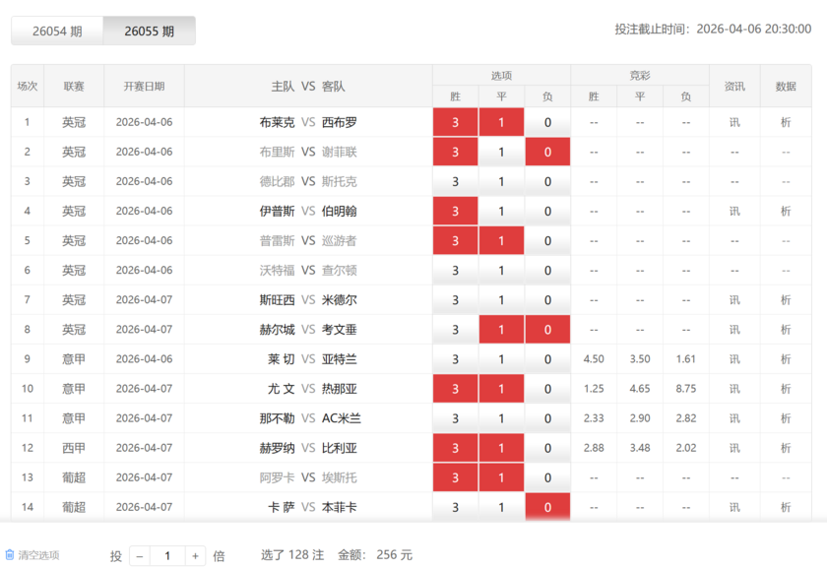827x569 pixels.
Task: Deselect 平 for 赫尔城 vs 考文垂
Action: [x=501, y=329]
